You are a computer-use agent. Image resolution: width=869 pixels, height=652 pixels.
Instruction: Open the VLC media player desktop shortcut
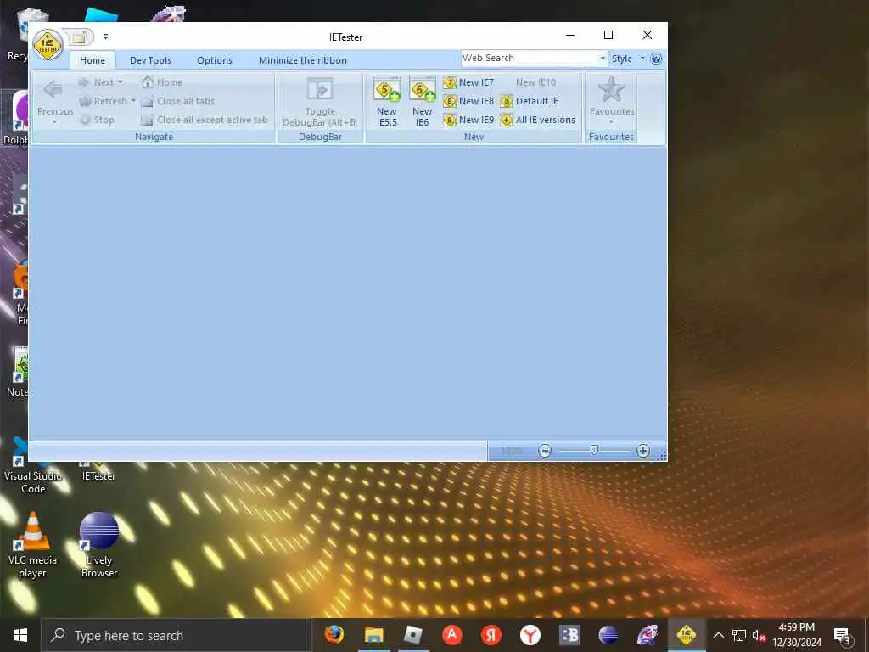tap(32, 545)
